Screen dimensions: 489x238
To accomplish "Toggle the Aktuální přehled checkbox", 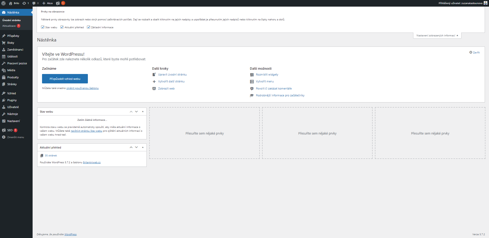I will (x=62, y=27).
